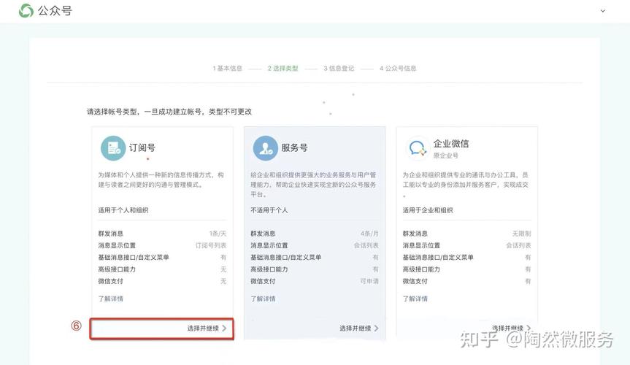Click the chevron arrow beside 订阅号 选择并继续
The height and width of the screenshot is (365, 630).
[x=224, y=328]
